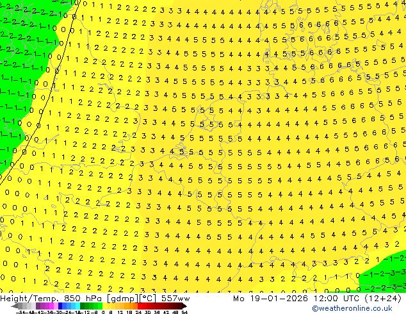
Task: Pick the cyan swatch in temperature legend
Action: [77, 306]
